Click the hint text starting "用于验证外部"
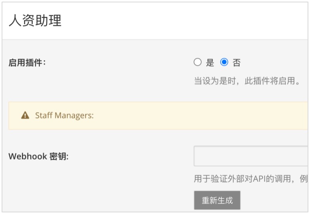The height and width of the screenshot is (214, 310). click(x=251, y=179)
